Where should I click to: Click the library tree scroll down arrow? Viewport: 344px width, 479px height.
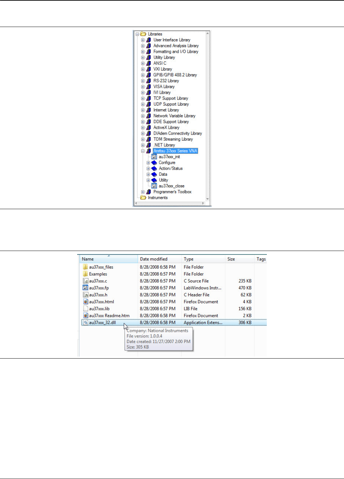[x=208, y=199]
